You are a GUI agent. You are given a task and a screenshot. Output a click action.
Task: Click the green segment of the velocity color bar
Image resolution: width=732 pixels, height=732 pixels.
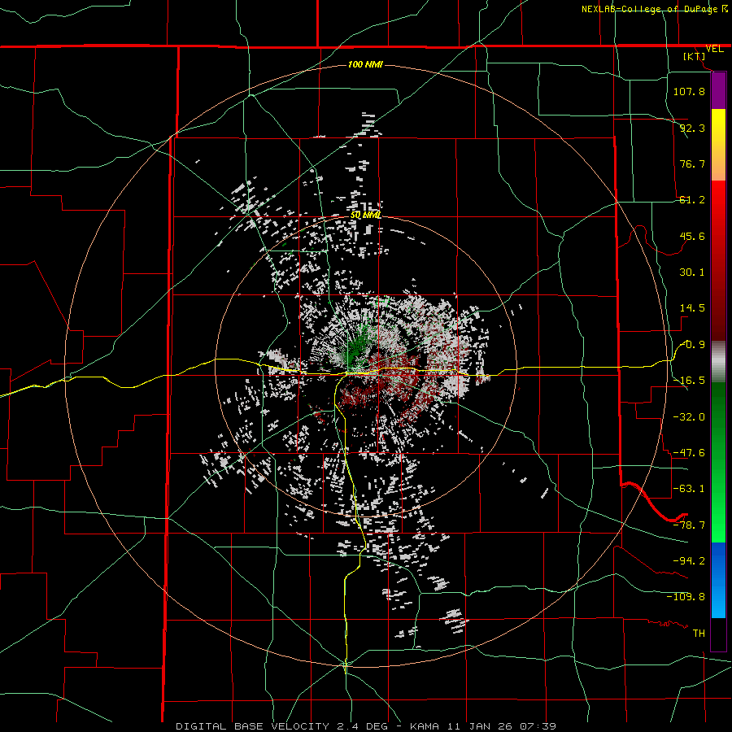[718, 462]
